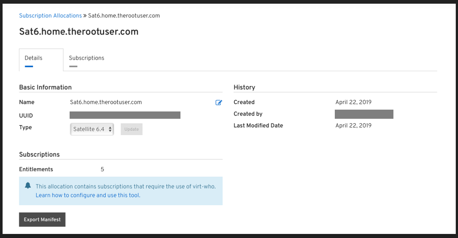This screenshot has width=458, height=238.
Task: Click the redacted Created by value
Action: (364, 114)
